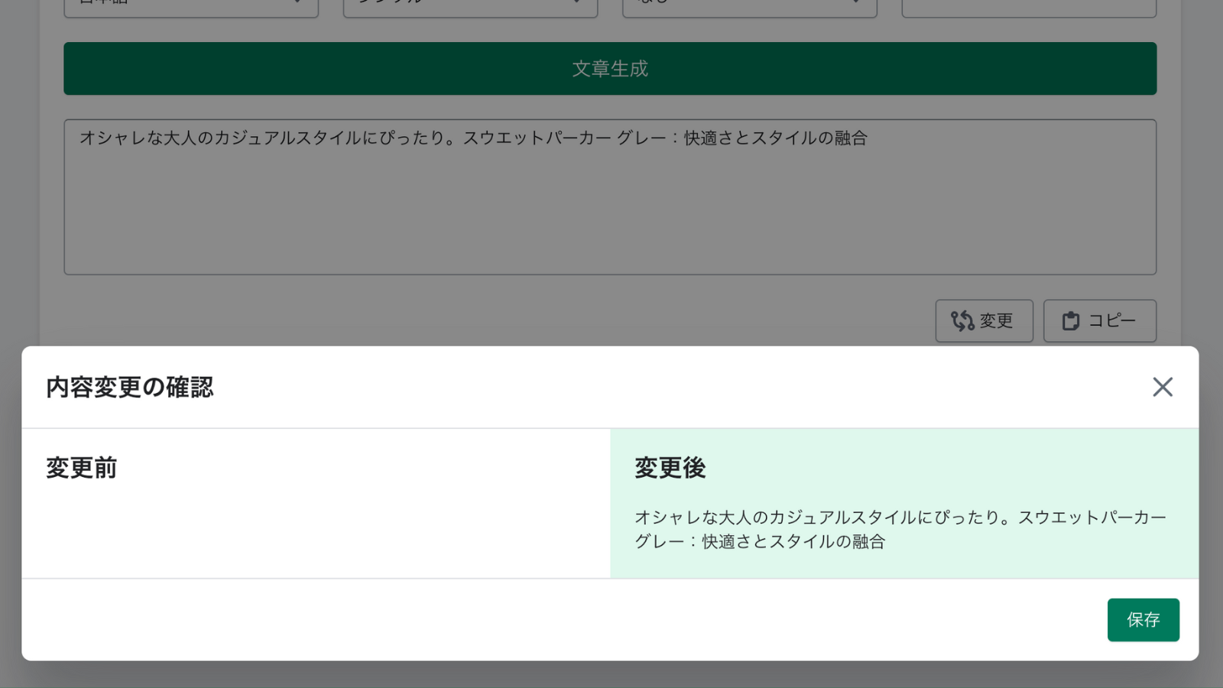Viewport: 1223px width, 688px height.
Task: Click the clipboard icon in コピー button
Action: (1071, 320)
